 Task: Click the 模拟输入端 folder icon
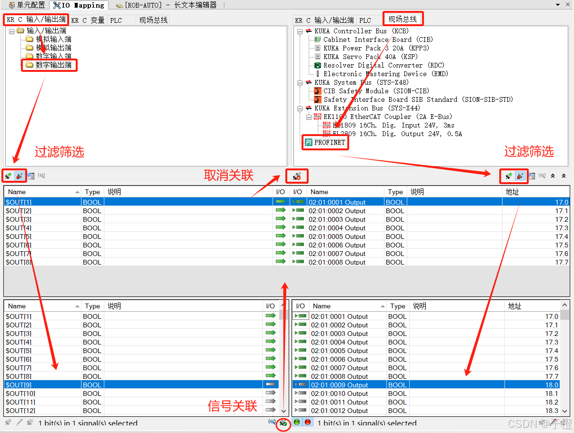tap(30, 39)
